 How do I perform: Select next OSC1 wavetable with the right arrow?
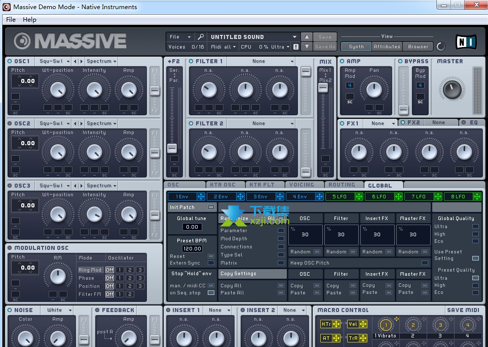click(x=82, y=61)
